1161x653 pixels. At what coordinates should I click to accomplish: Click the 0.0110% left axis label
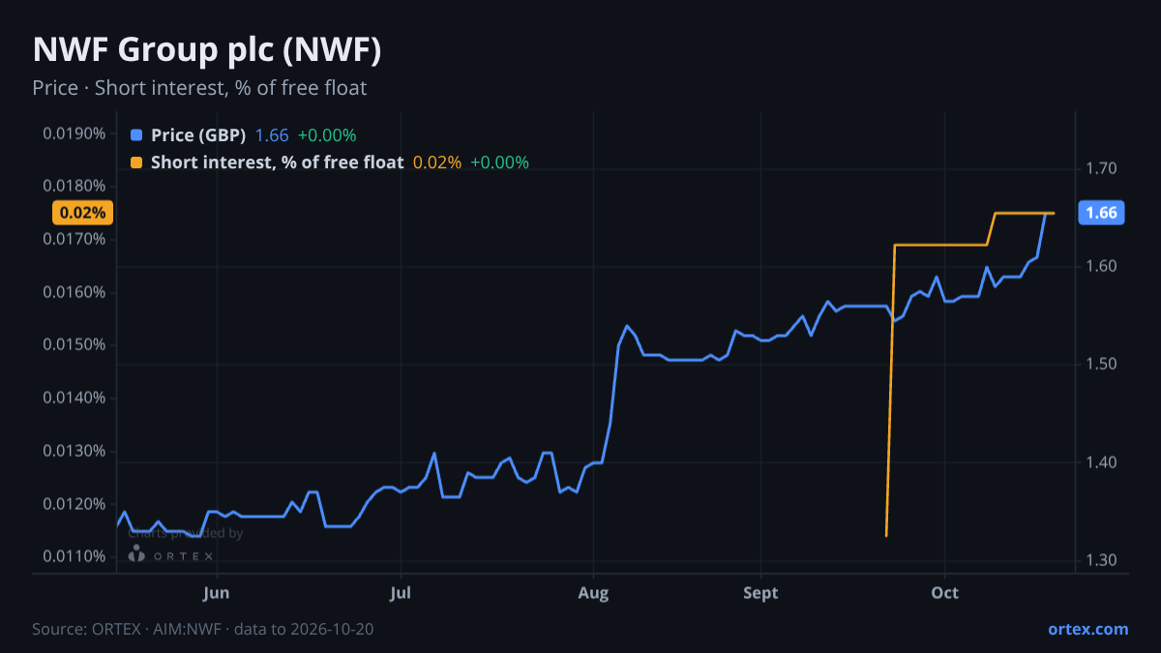pos(74,556)
